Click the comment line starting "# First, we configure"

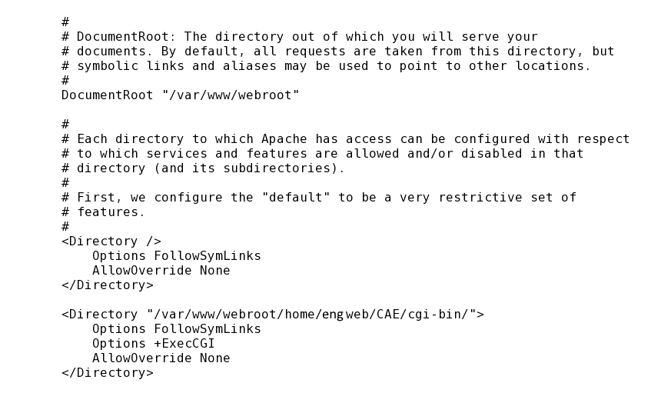(318, 197)
